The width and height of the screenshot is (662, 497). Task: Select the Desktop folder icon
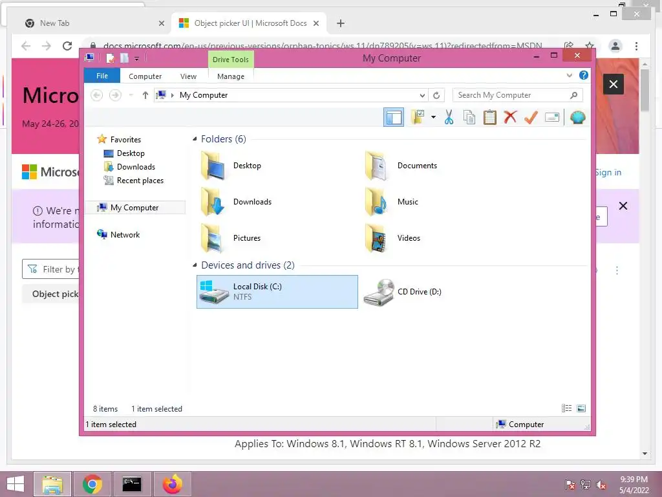[x=212, y=166]
